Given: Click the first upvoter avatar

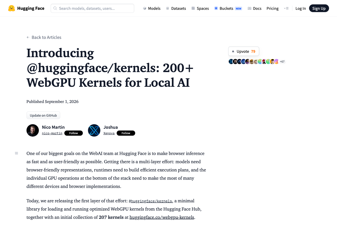Looking at the screenshot, I should 231,62.
